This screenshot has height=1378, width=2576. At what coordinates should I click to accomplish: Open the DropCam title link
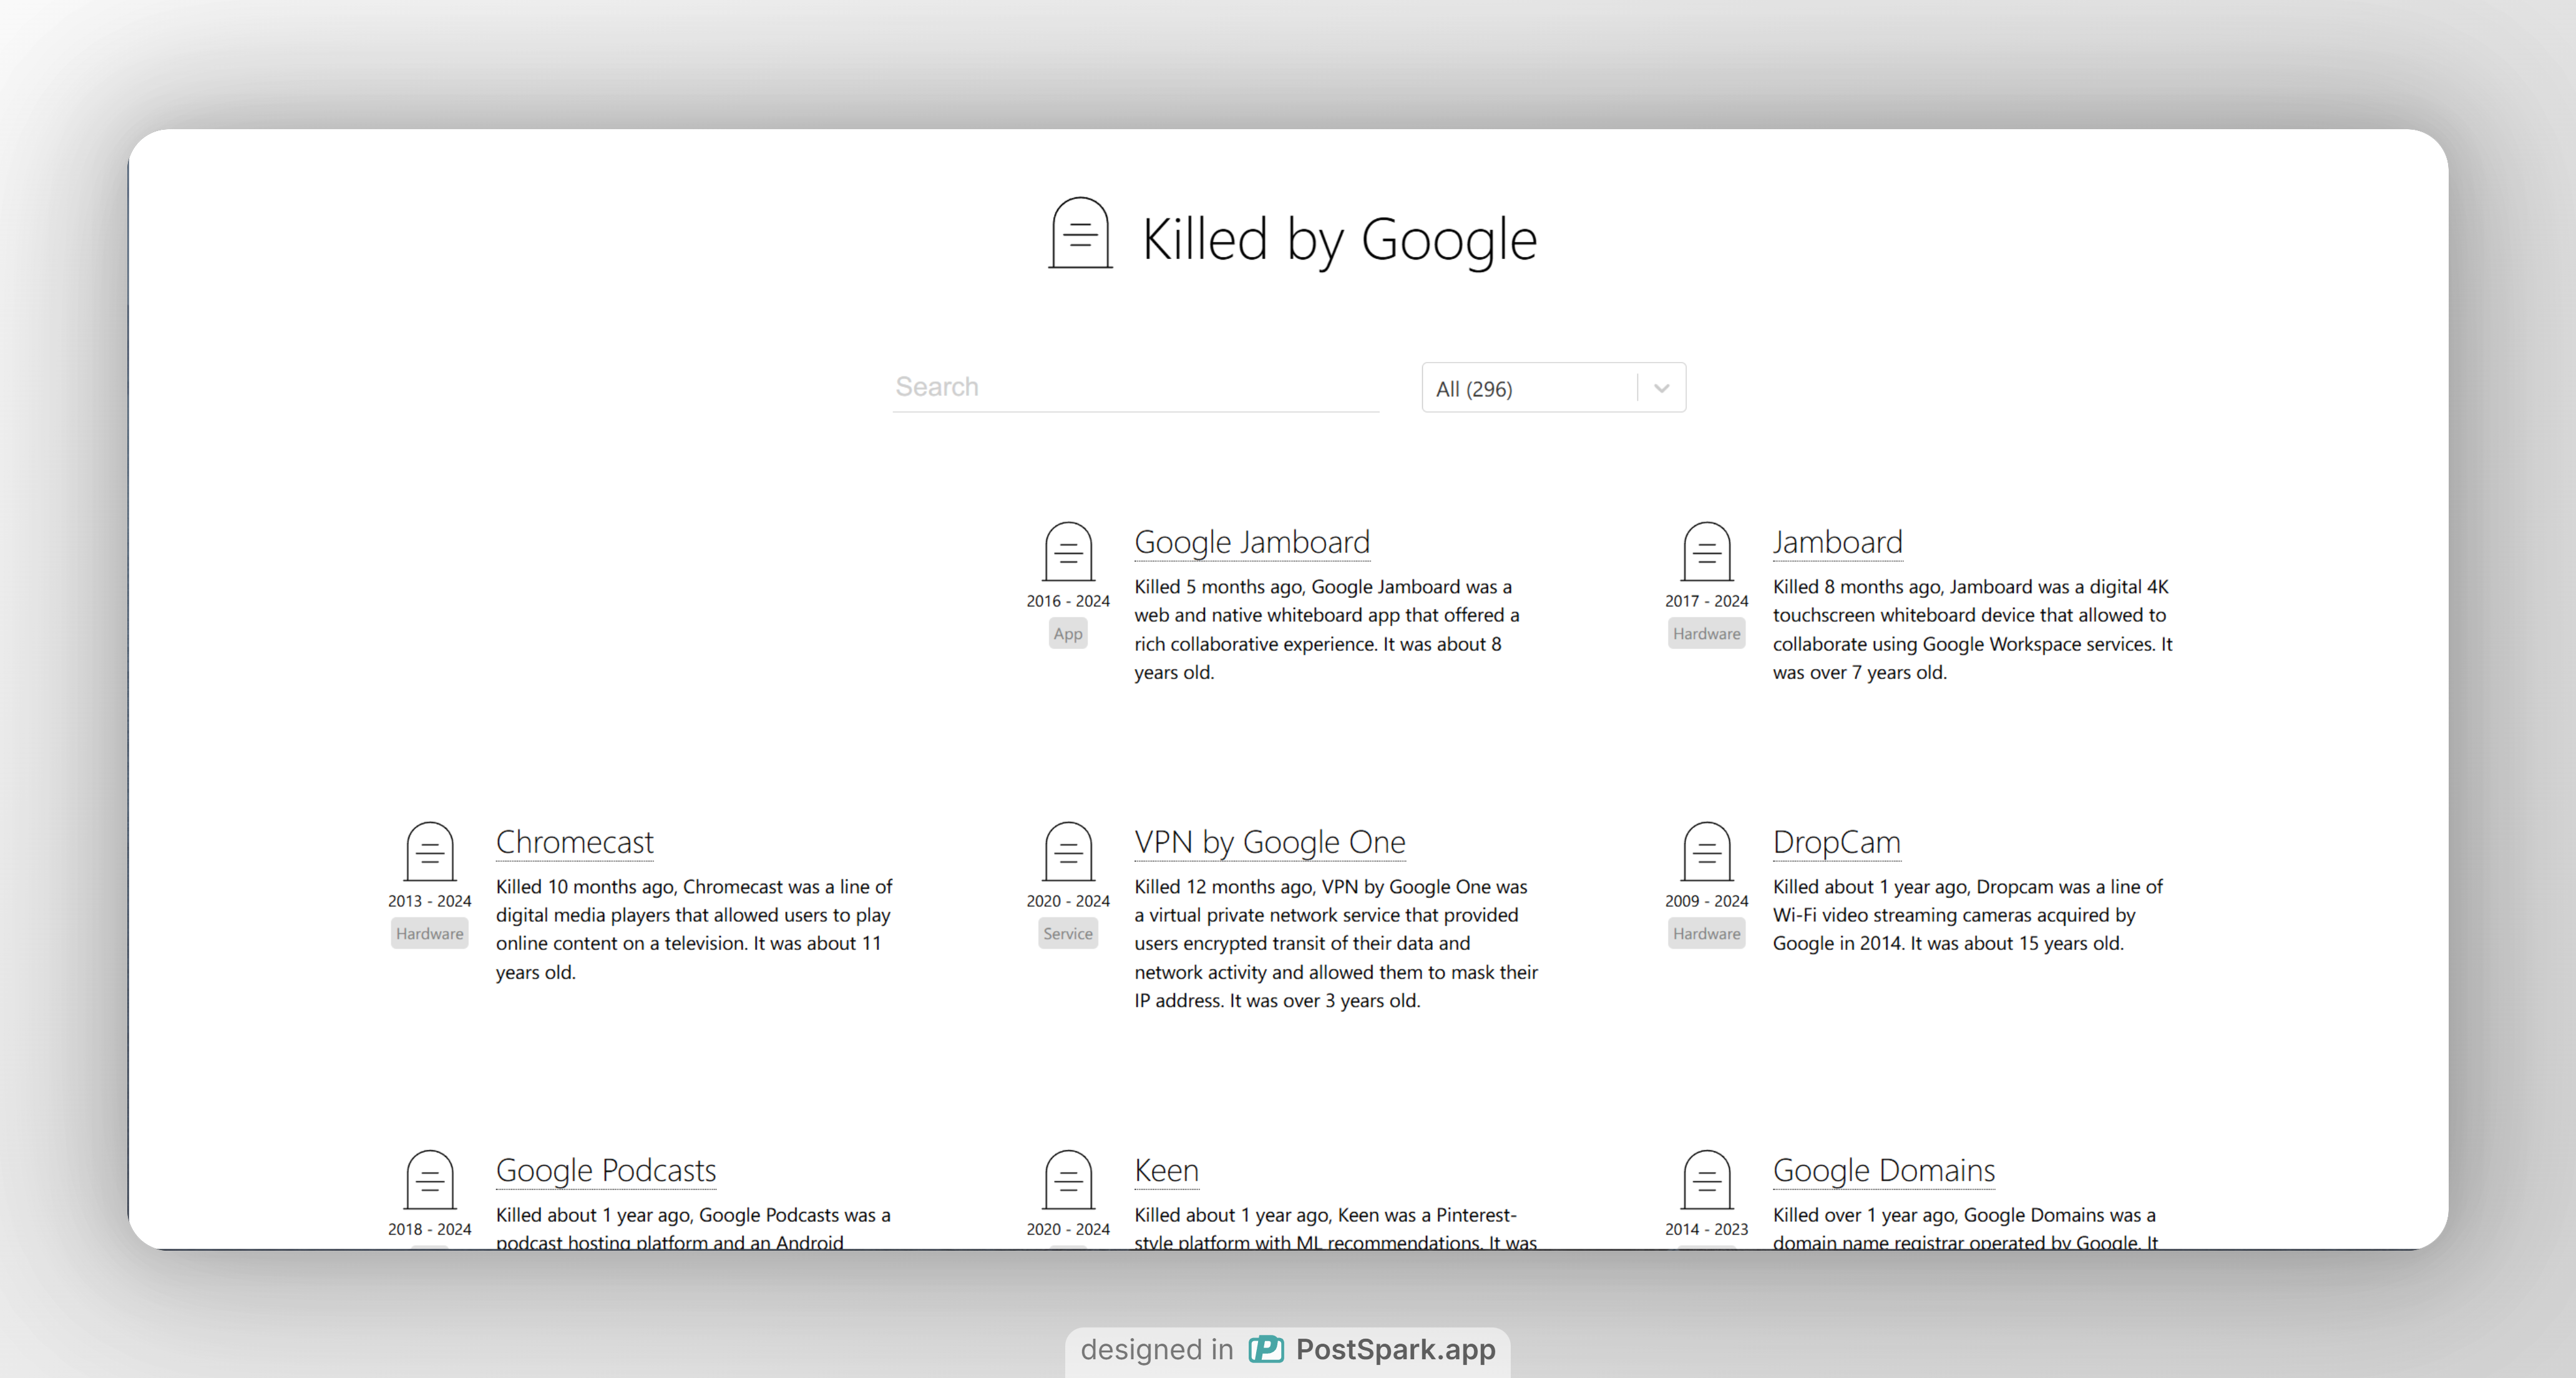[x=1836, y=842]
